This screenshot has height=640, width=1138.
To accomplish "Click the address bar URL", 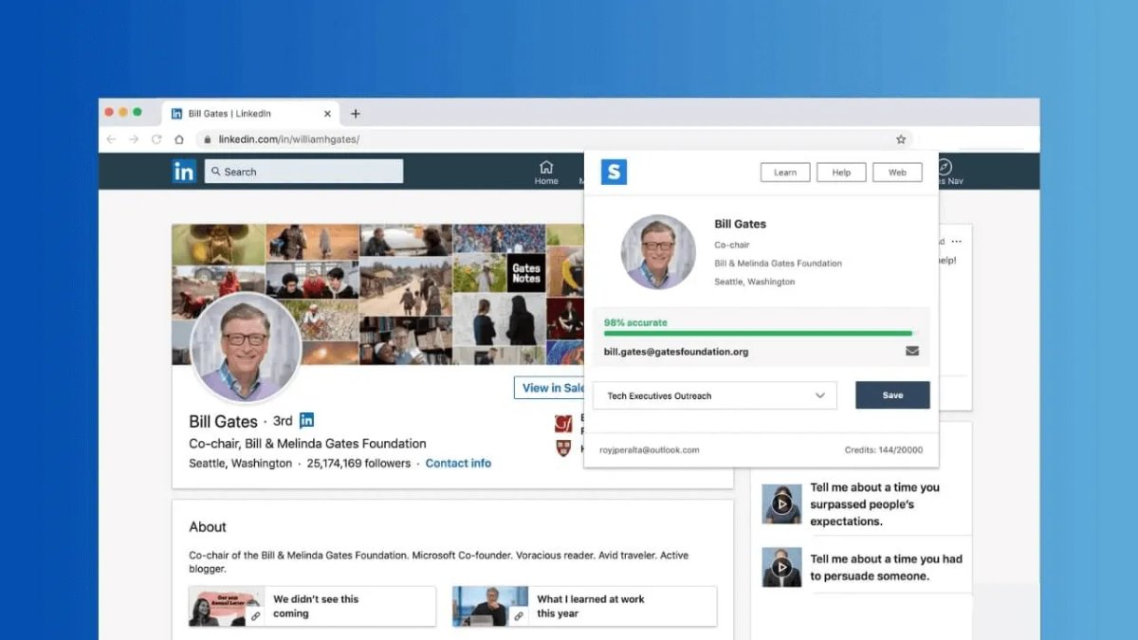I will tap(289, 139).
